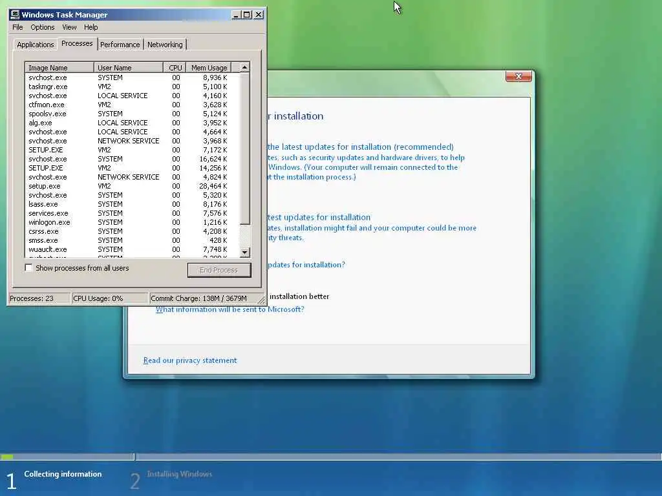Minimize the Task Manager window

pos(236,15)
